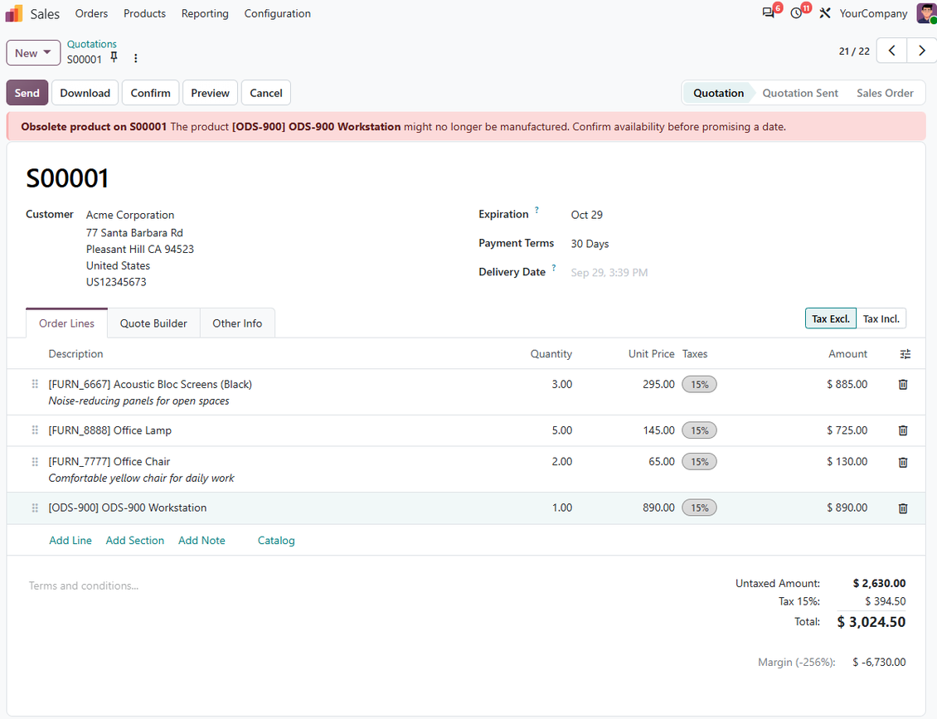The width and height of the screenshot is (937, 719).
Task: Switch to the Quote Builder tab
Action: coord(153,323)
